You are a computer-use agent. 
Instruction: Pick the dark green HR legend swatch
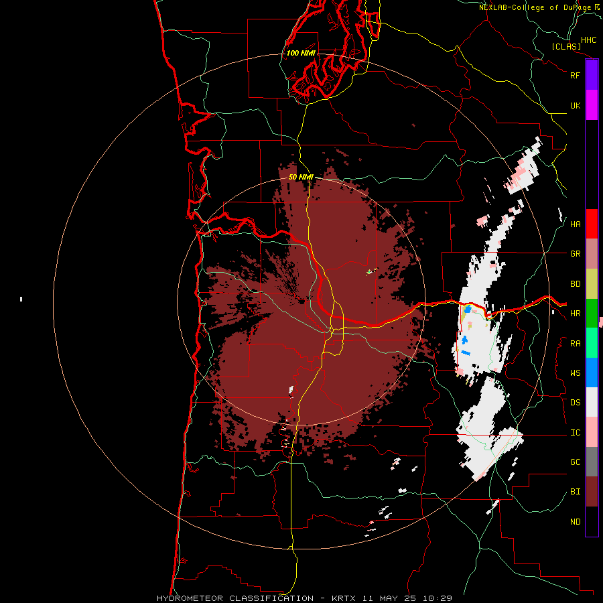tap(592, 314)
